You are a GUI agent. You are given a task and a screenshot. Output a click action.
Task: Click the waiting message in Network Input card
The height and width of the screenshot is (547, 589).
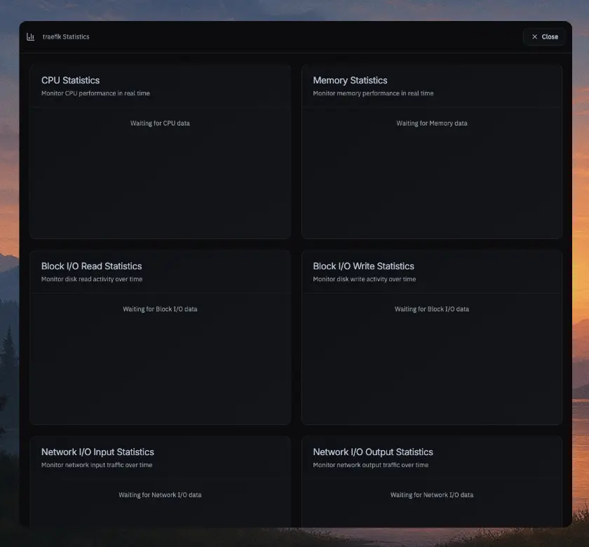tap(160, 495)
